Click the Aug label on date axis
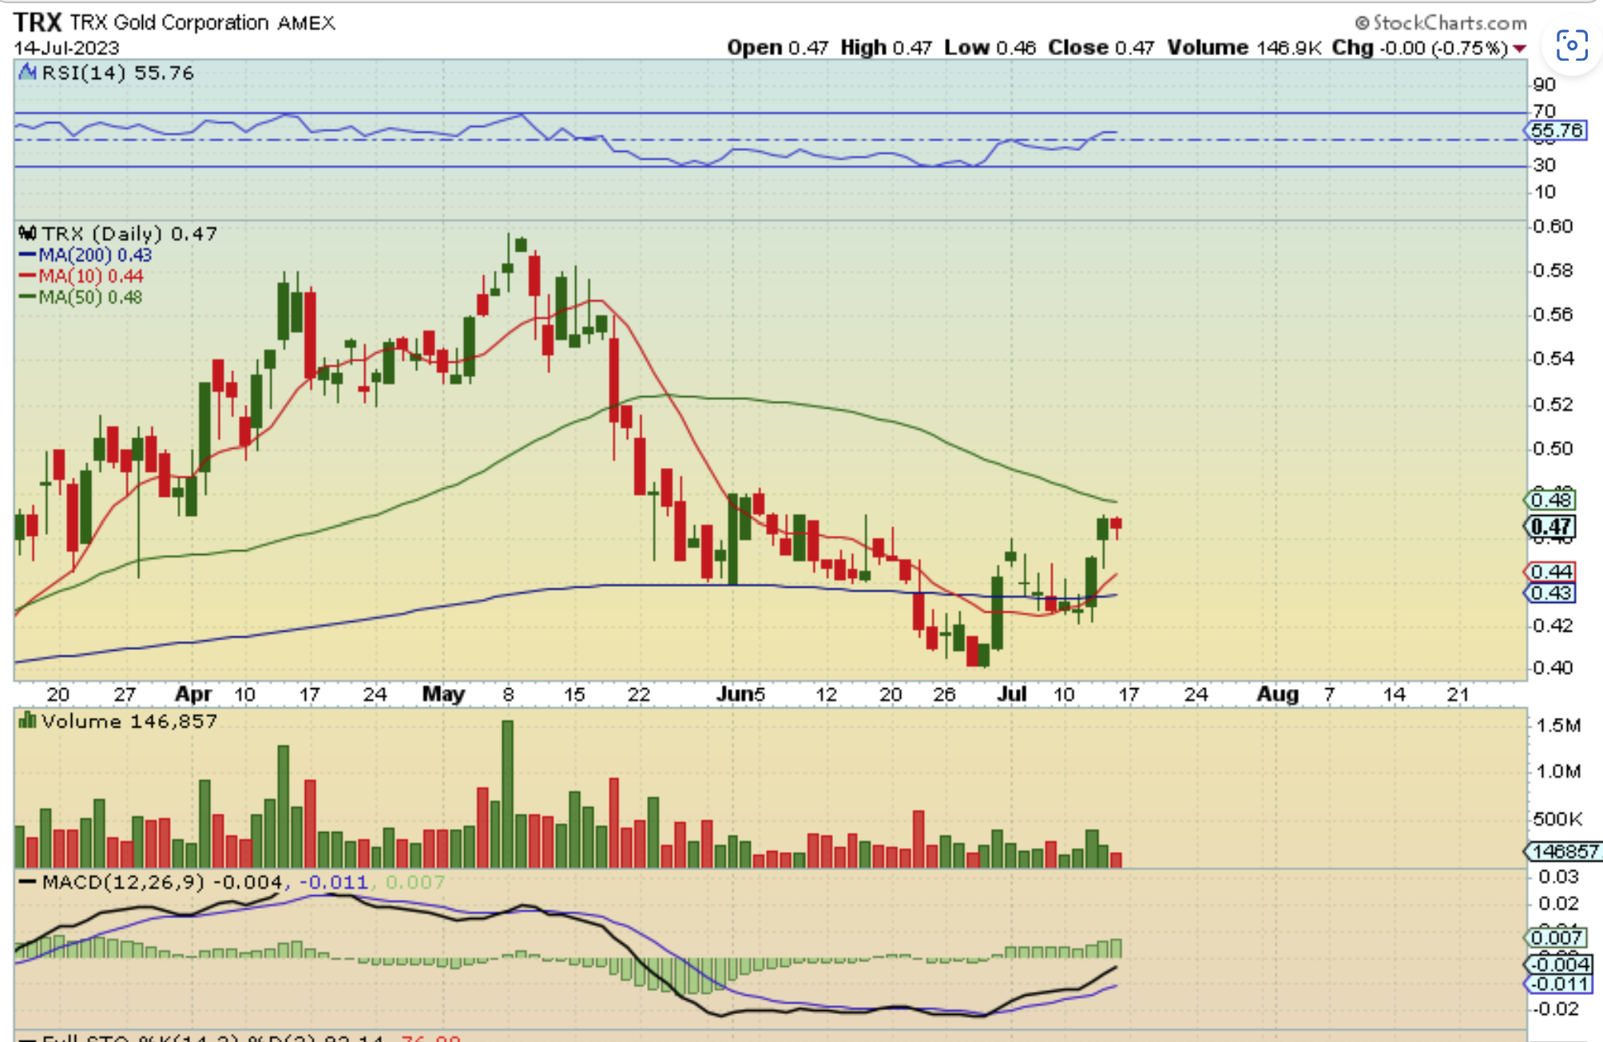 pos(1277,694)
